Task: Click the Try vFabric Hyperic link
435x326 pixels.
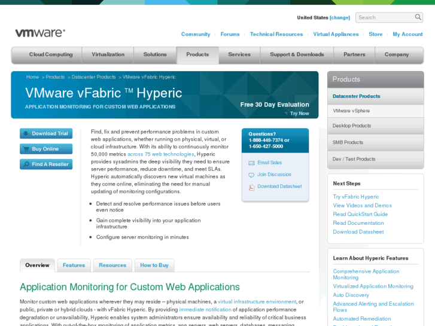Action: 356,196
